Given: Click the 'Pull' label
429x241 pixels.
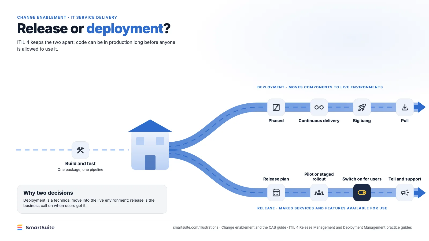Looking at the screenshot, I should click(405, 121).
